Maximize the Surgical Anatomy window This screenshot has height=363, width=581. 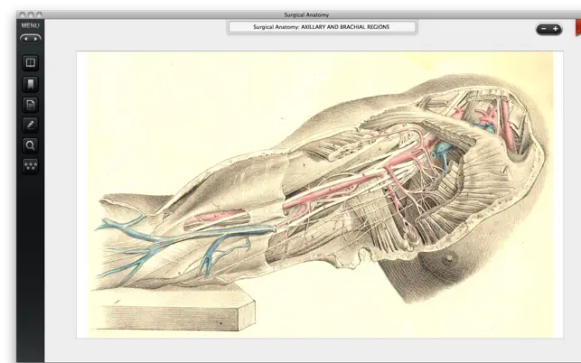39,14
